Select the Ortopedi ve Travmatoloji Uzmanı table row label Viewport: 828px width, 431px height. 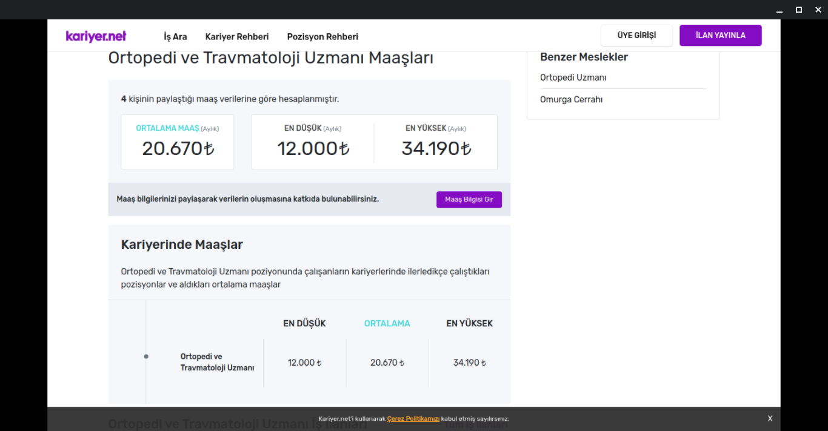tap(217, 362)
